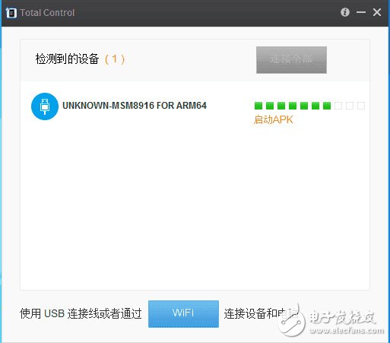Click the orange 启动APK status text

pyautogui.click(x=274, y=119)
